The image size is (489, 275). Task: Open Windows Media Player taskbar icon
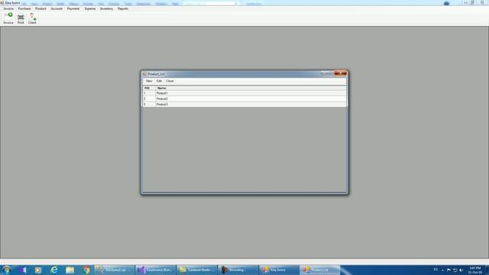[38, 270]
